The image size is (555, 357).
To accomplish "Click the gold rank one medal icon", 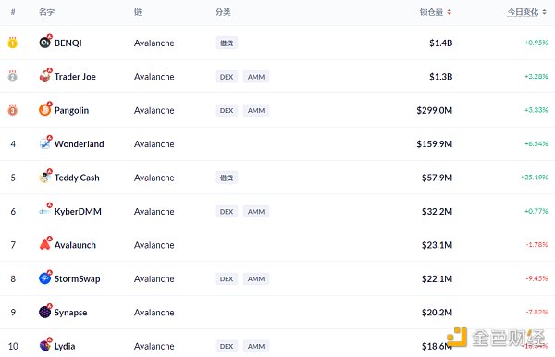I will point(13,43).
